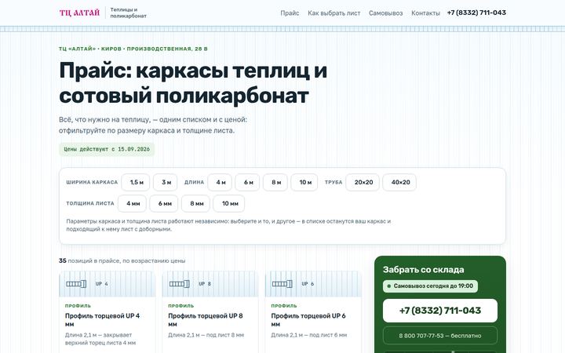The image size is (565, 353).
Task: Click the Киров Производственная 28 В address line
Action: tap(133, 49)
